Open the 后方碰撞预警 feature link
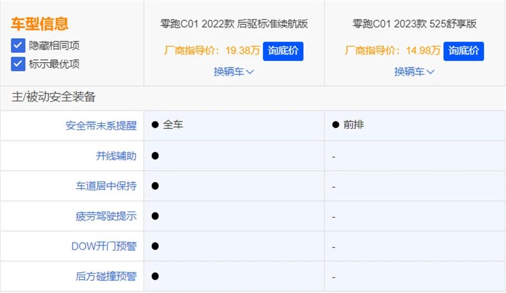The image size is (506, 293). pyautogui.click(x=106, y=277)
